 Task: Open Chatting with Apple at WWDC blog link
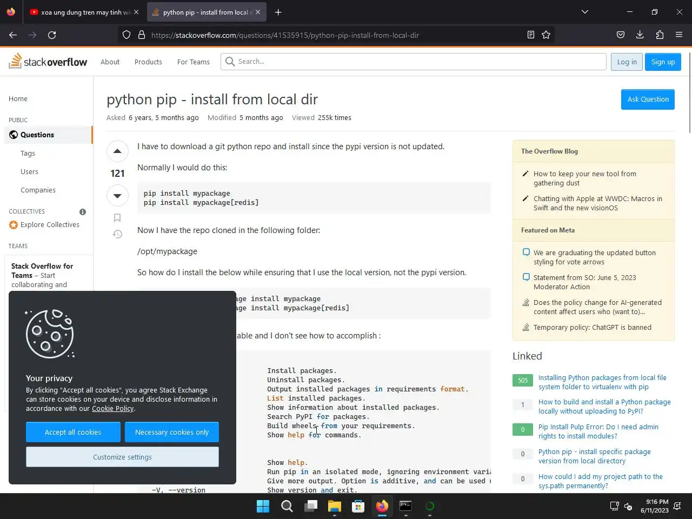point(598,203)
